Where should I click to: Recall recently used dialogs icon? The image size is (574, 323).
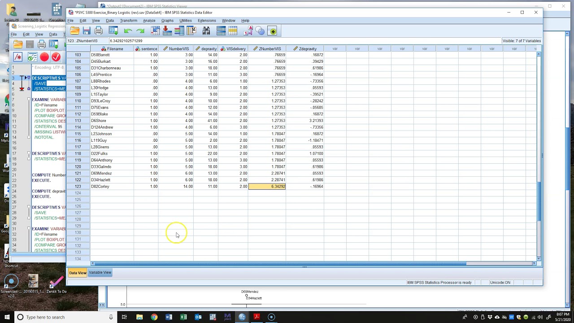tap(113, 31)
